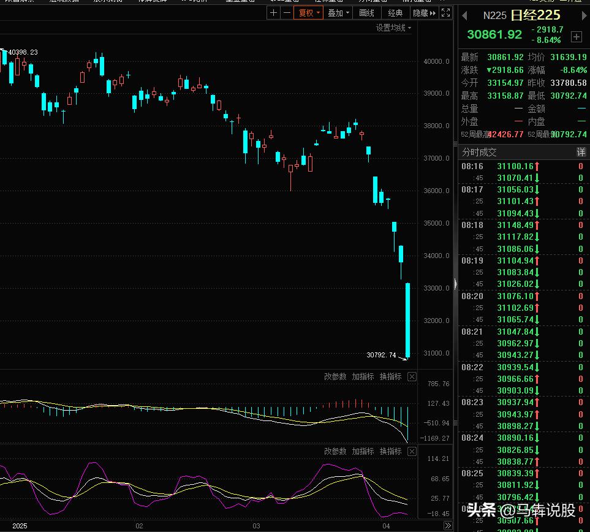Open the 复权 dropdown
Screen dimensions: 590x532
(x=309, y=13)
